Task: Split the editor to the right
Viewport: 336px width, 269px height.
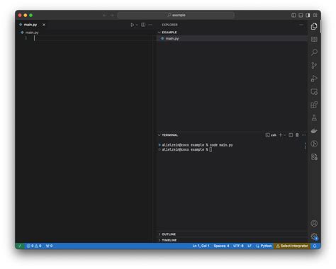Action: tap(143, 25)
